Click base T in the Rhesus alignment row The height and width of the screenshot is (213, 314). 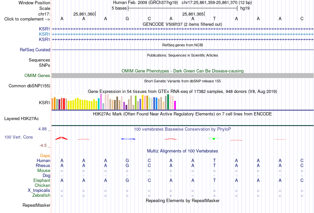pos(215,165)
